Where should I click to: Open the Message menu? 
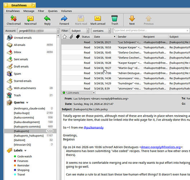coord(29,11)
